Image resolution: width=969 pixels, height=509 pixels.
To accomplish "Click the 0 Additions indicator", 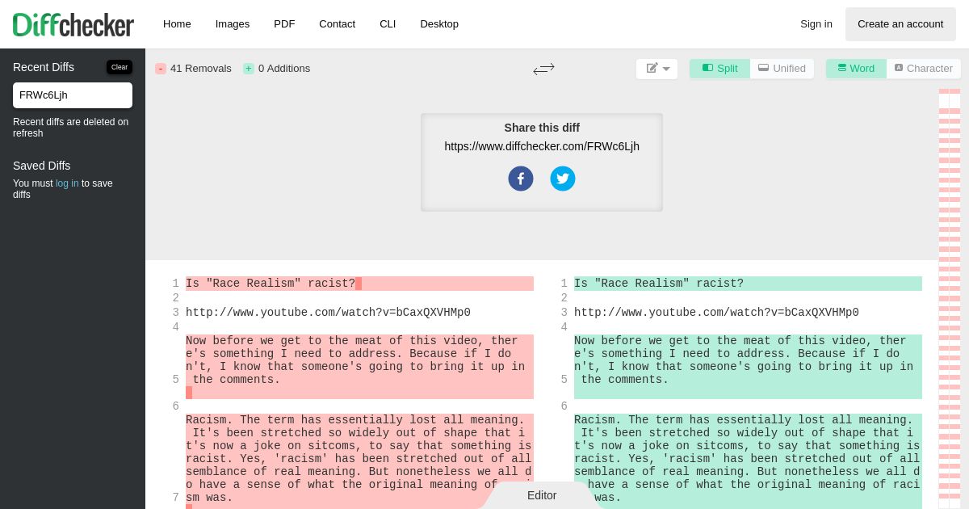I will point(277,69).
